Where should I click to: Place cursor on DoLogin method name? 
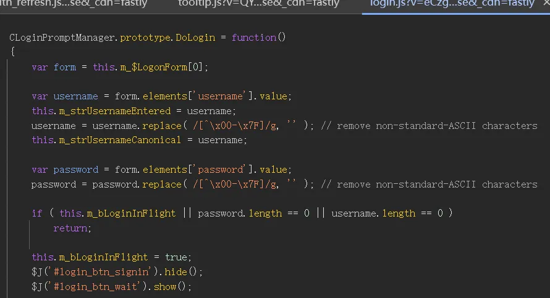[x=195, y=38]
